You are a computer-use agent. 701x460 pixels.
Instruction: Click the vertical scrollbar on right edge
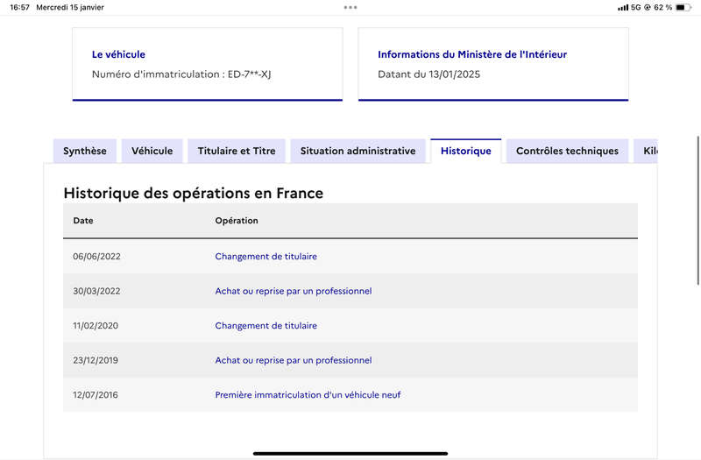click(697, 210)
